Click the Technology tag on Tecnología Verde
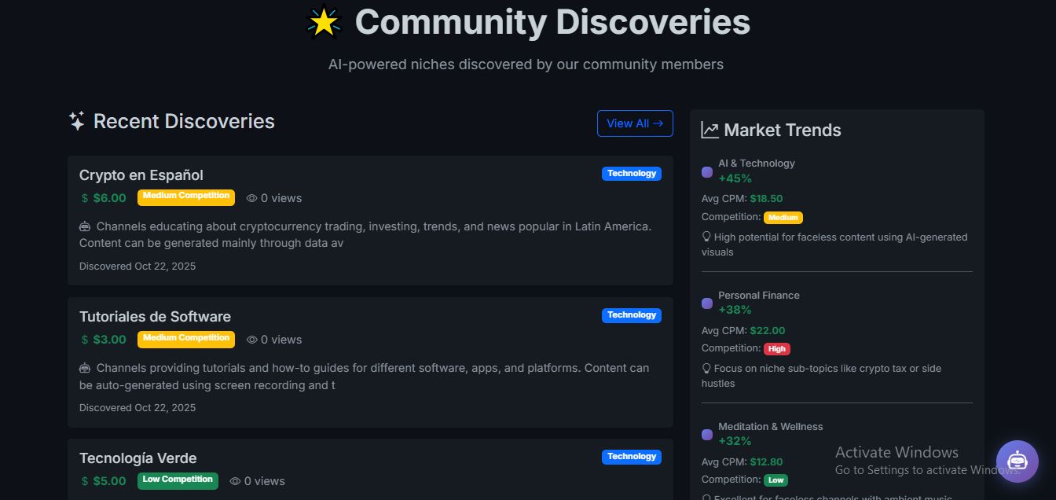 (632, 457)
